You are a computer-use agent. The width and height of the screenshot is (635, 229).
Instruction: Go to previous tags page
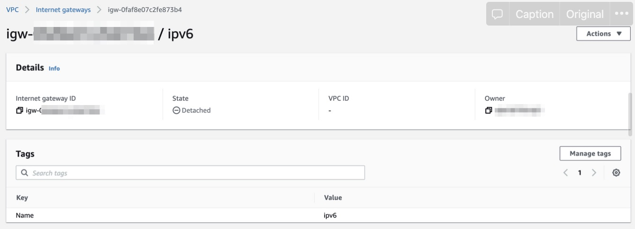pos(565,173)
